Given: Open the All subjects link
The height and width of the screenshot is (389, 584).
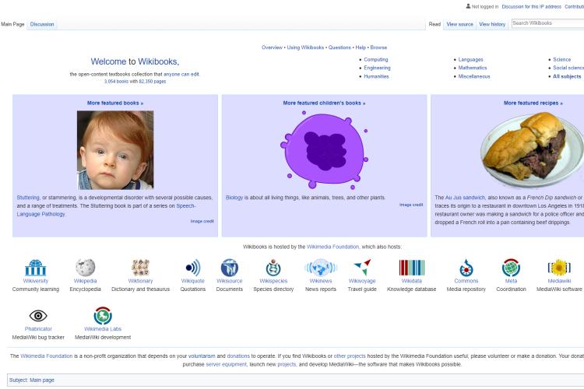Looking at the screenshot, I should 567,76.
